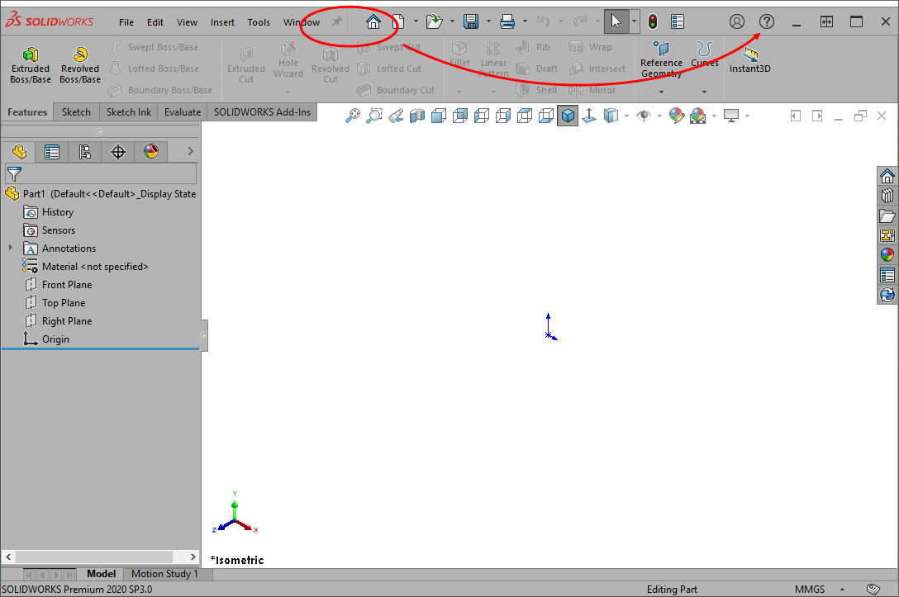Switch to SOLIDWORKS Add-Ins tab
The width and height of the screenshot is (899, 597).
pos(262,112)
